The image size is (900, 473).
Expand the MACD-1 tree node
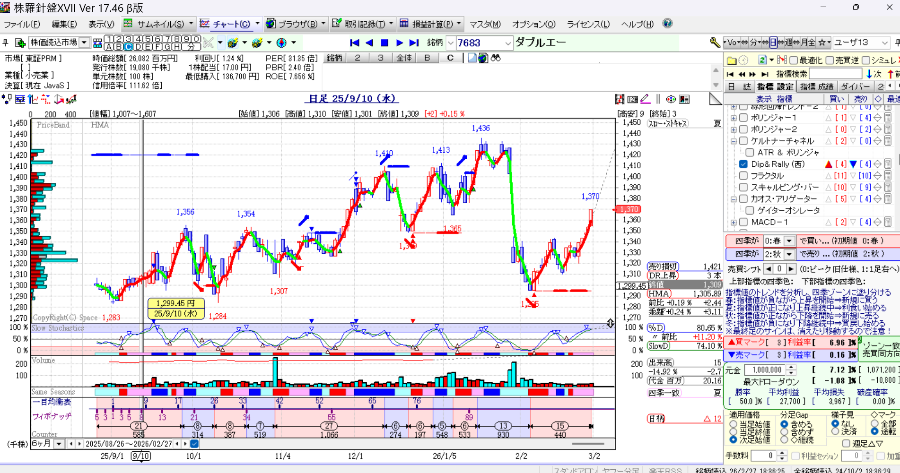point(734,222)
